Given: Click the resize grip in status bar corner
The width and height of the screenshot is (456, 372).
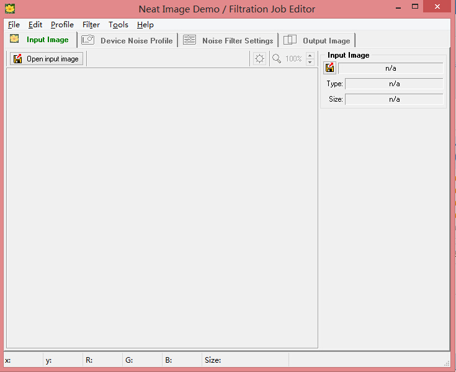Looking at the screenshot, I should point(447,363).
